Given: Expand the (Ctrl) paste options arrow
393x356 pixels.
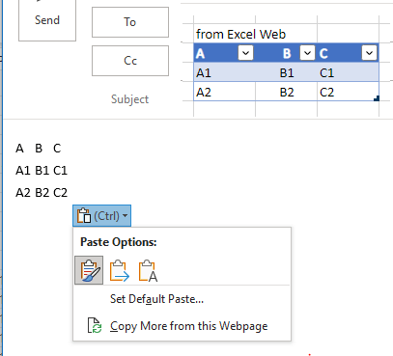Looking at the screenshot, I should (126, 216).
